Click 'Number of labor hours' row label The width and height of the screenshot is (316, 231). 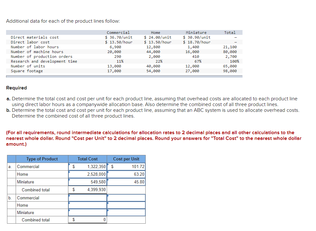click(35, 47)
